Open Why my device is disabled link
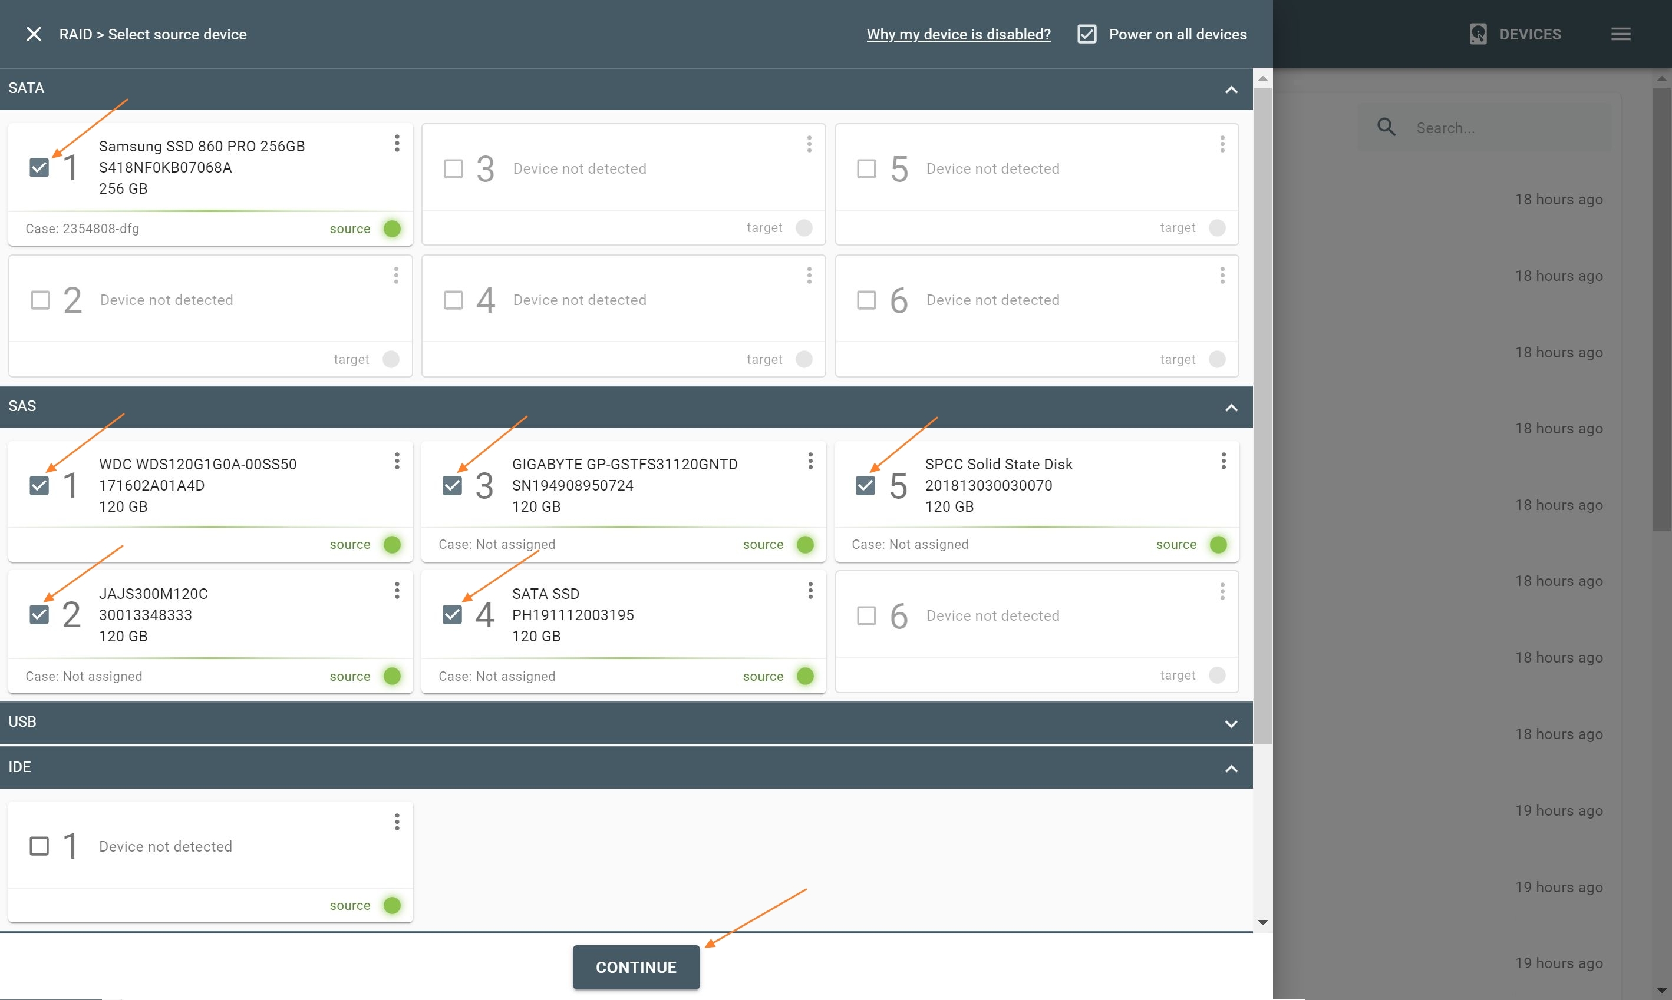Screen dimensions: 1672x1000 [958, 34]
